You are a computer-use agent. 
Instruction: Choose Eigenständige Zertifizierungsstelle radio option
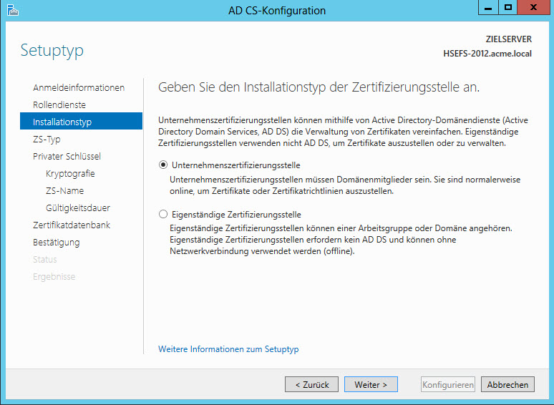163,215
